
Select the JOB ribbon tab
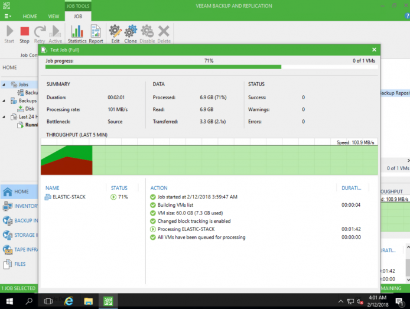click(x=78, y=16)
